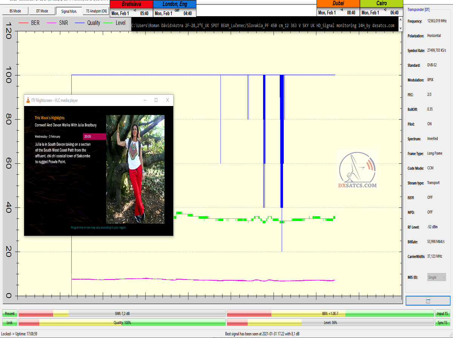Open the MIS Single dropdown

[436, 277]
